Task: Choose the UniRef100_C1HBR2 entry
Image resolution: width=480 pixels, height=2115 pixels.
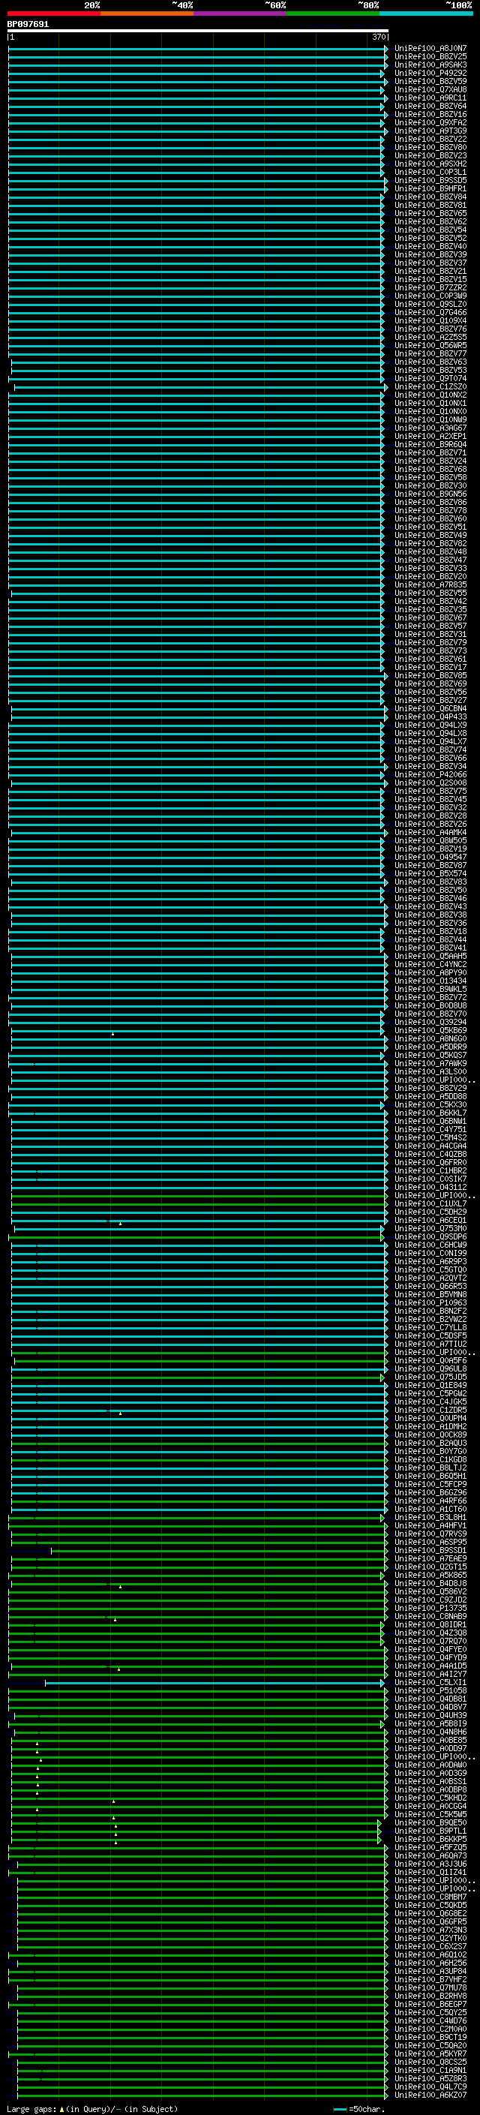Action: 430,1170
